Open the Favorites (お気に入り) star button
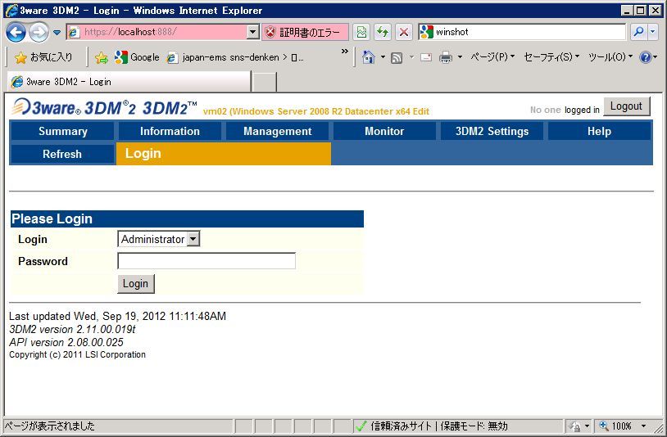This screenshot has height=437, width=667. (43, 57)
